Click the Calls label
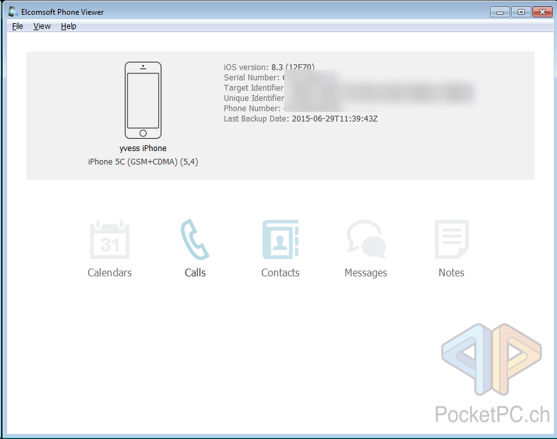The image size is (557, 439). click(x=195, y=273)
